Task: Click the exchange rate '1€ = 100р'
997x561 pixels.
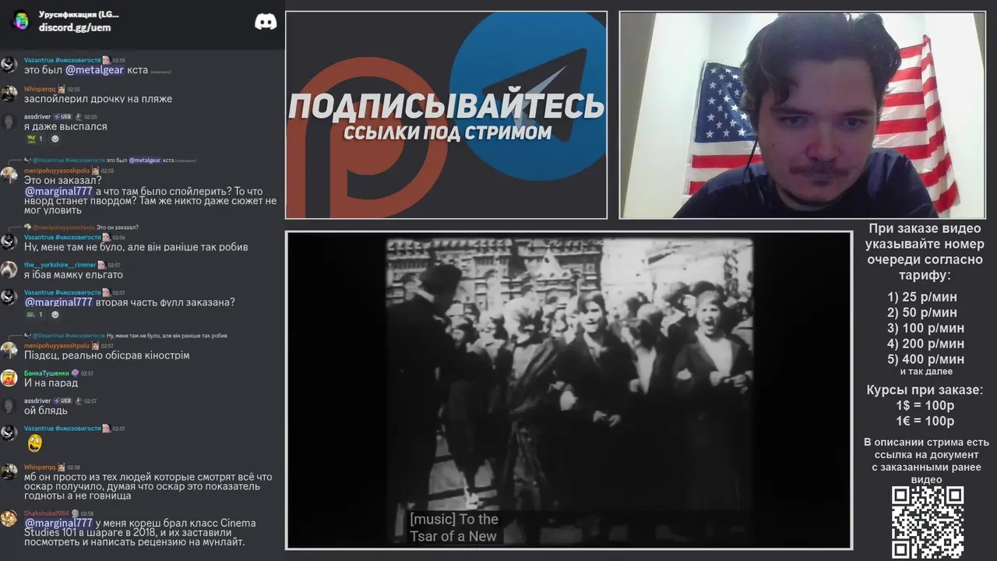Action: coord(925,421)
